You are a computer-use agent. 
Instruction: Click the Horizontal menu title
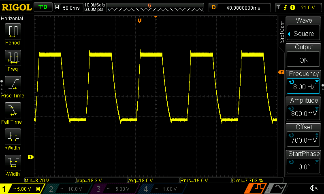(12, 18)
